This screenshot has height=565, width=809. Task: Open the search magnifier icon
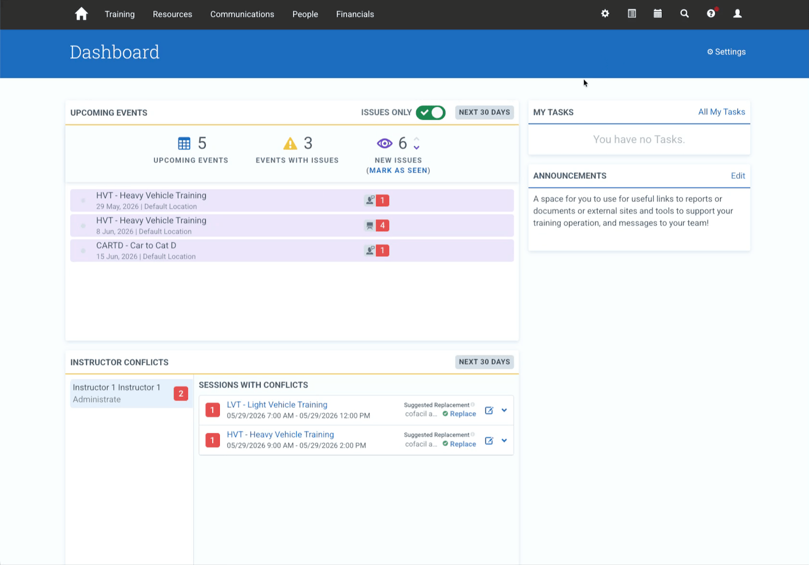pos(684,14)
